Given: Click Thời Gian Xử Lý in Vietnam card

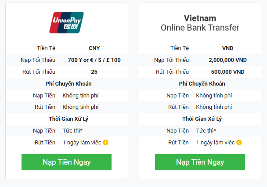Looking at the screenshot, I should (202, 119).
